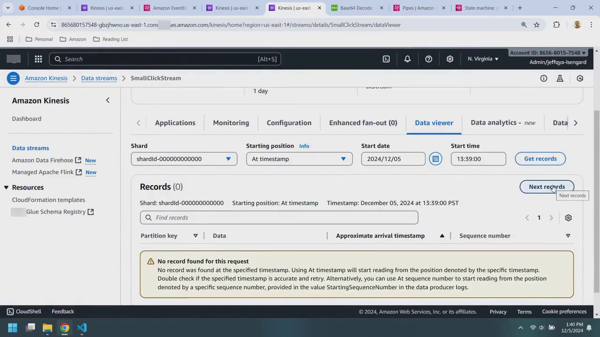600x337 pixels.
Task: Open browser extensions puzzle icon
Action: point(556,24)
